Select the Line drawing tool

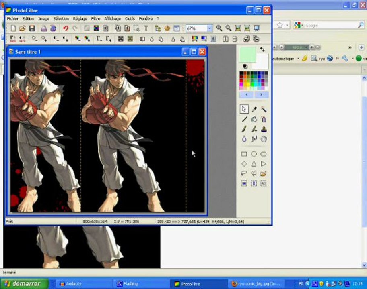coord(244,119)
